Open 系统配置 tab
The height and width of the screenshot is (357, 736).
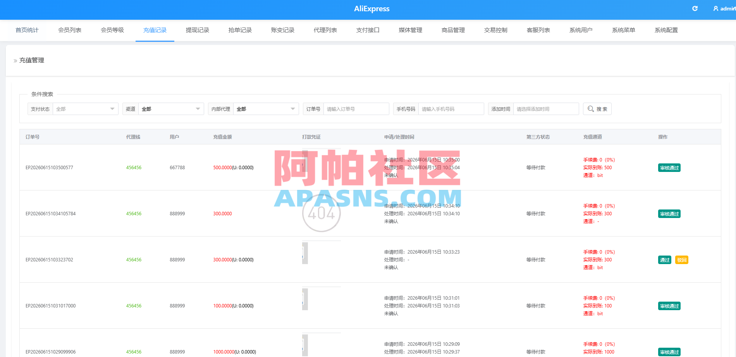666,30
